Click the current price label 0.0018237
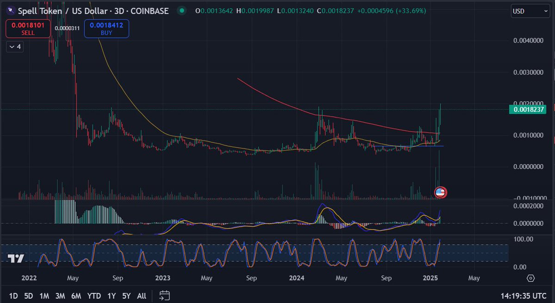The height and width of the screenshot is (303, 555). click(x=528, y=110)
